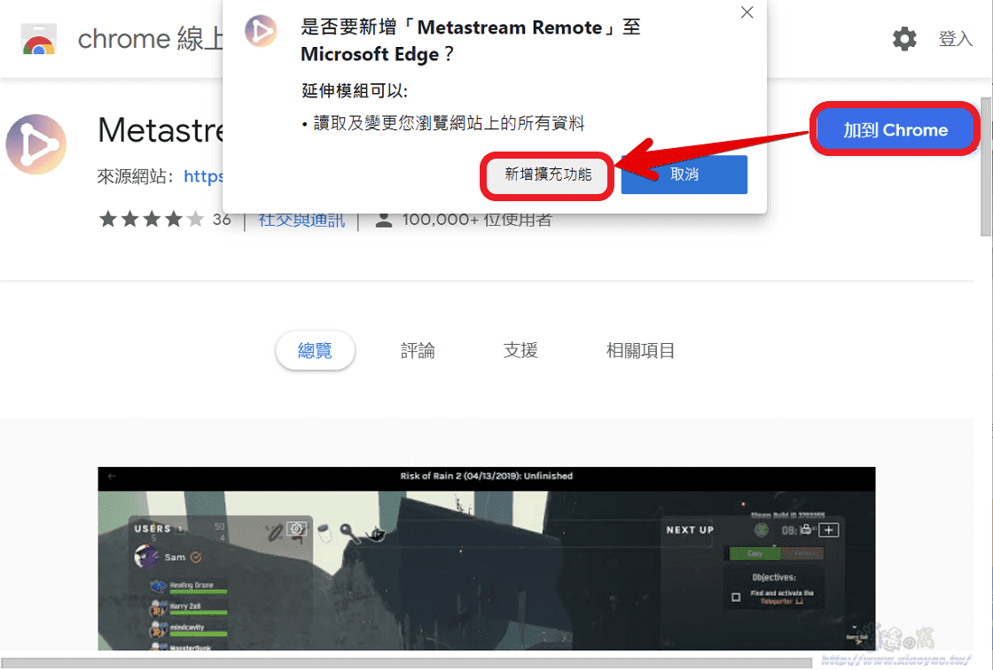Collapse the USERS player list
The width and height of the screenshot is (993, 670).
[179, 530]
